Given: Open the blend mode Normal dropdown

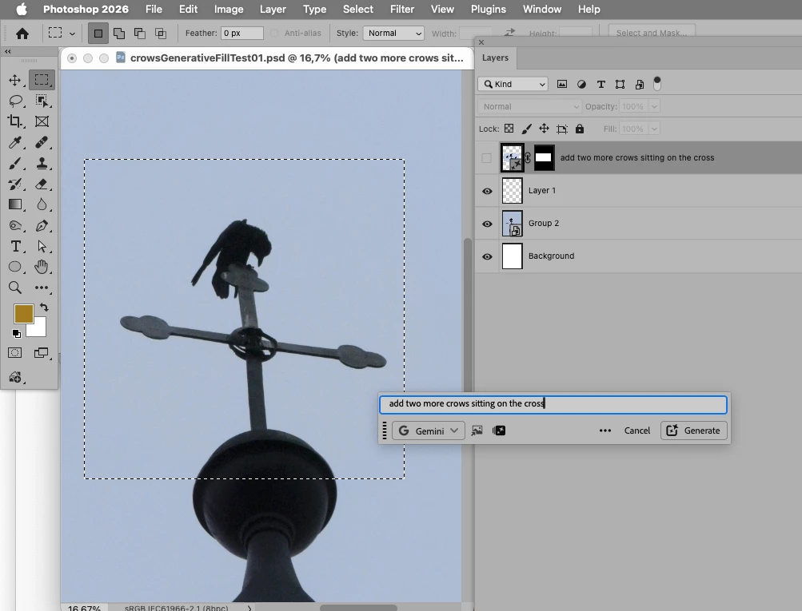Looking at the screenshot, I should click(x=530, y=106).
